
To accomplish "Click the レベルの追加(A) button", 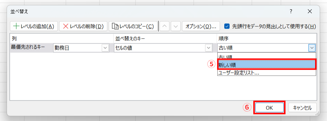I will pyautogui.click(x=34, y=26).
